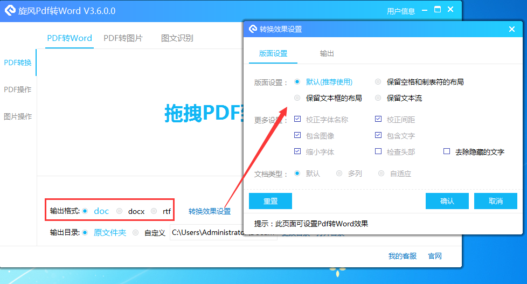Check the 去除隐藏的文字 option

(447, 151)
